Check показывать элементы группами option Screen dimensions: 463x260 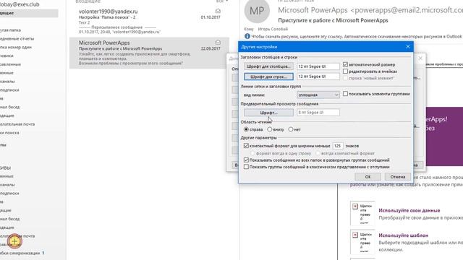(x=345, y=93)
